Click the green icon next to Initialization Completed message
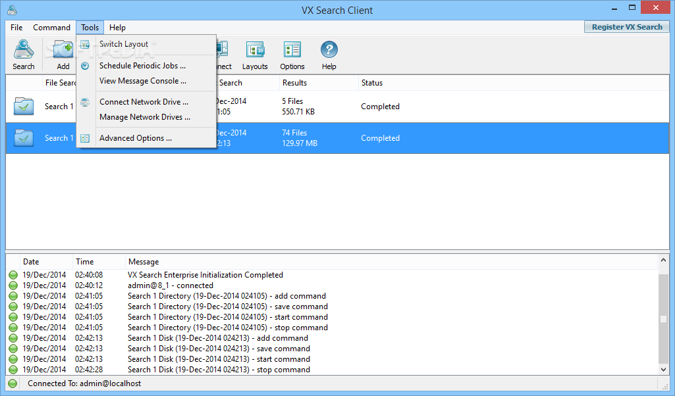Screen dimensions: 675x396 click(x=13, y=275)
